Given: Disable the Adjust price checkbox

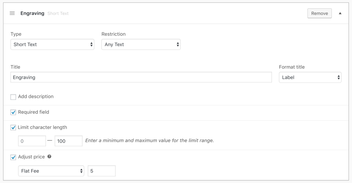Looking at the screenshot, I should (x=13, y=157).
